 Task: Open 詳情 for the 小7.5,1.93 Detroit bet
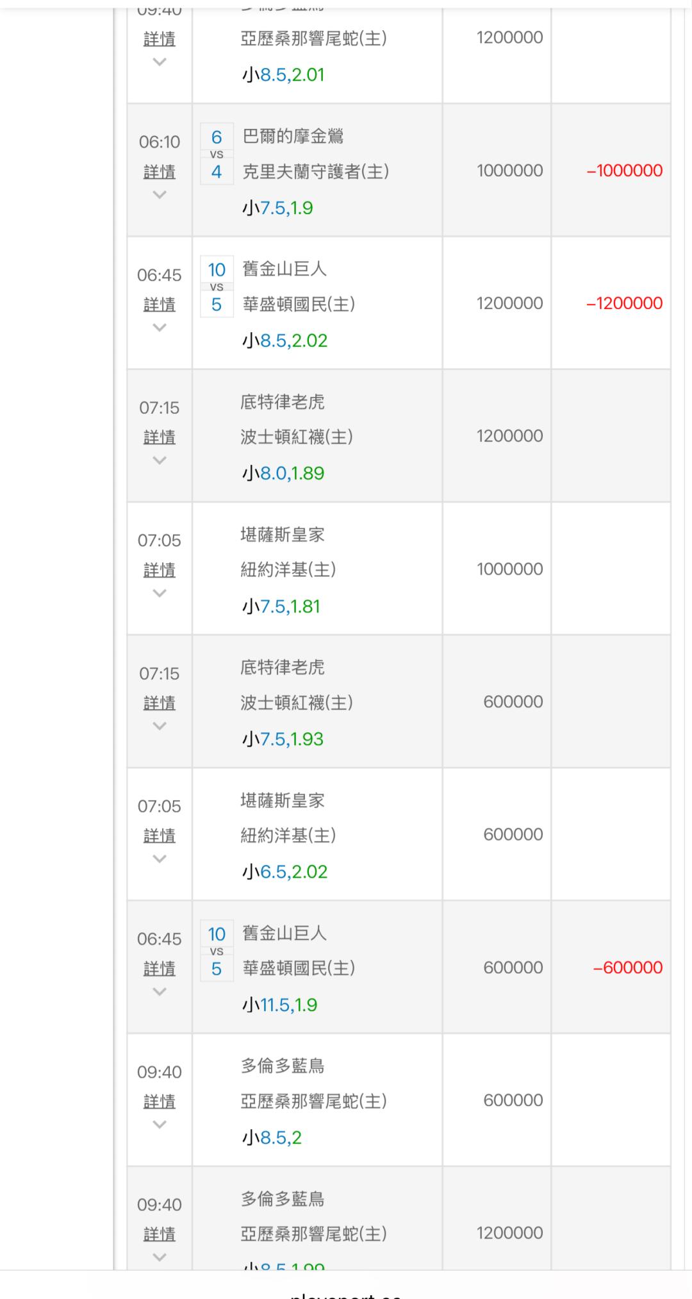pyautogui.click(x=160, y=703)
